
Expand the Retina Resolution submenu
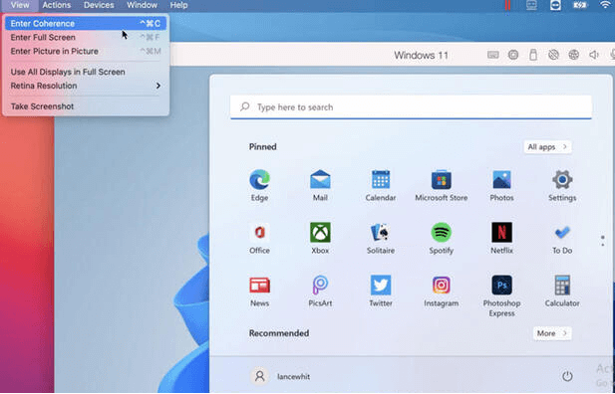[87, 86]
